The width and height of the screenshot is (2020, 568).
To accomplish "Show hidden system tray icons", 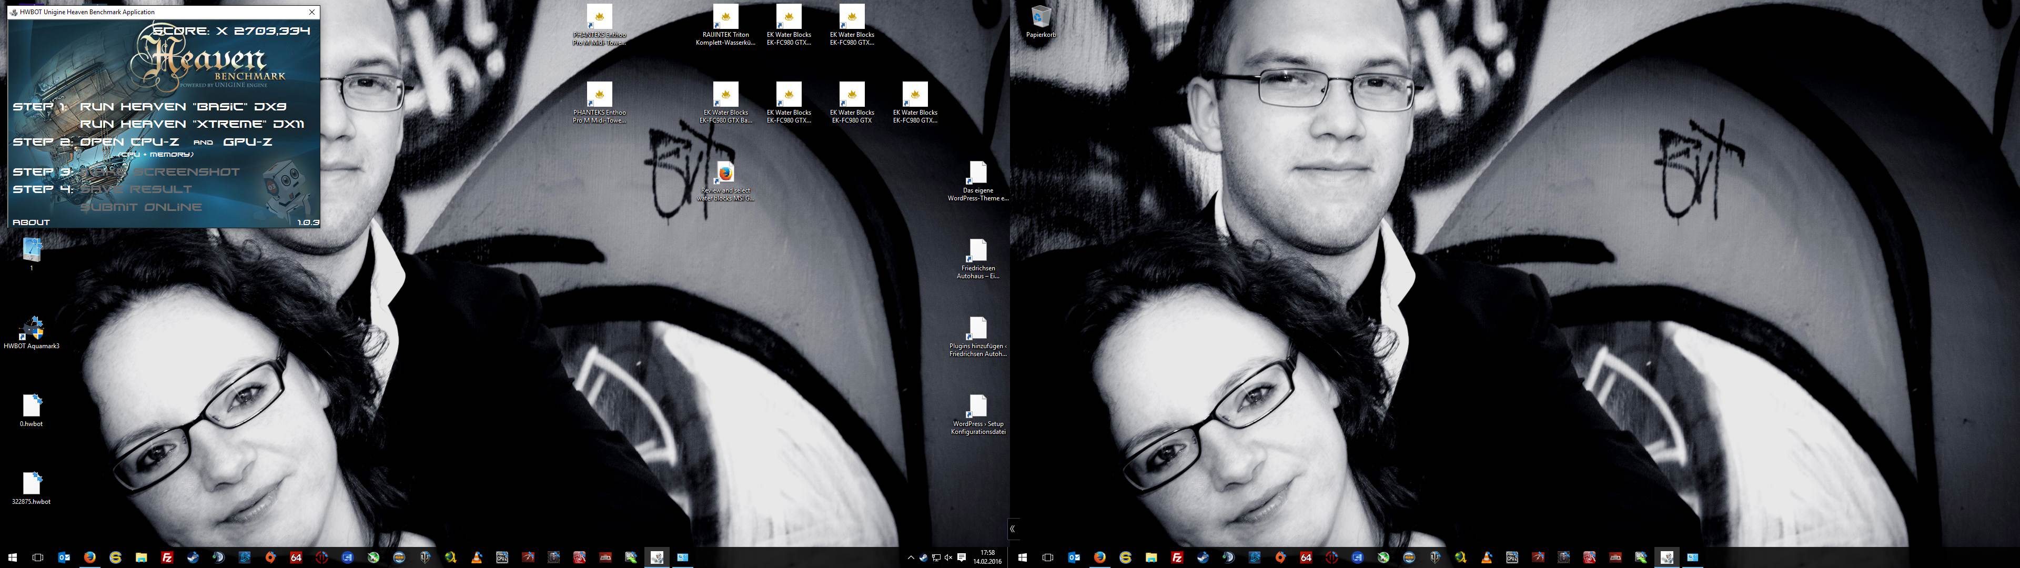I will pos(911,558).
